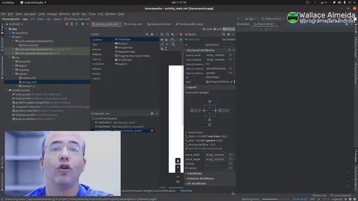Screen dimensions: 358x201
Task: Select the design surface layers icon
Action: [162, 34]
